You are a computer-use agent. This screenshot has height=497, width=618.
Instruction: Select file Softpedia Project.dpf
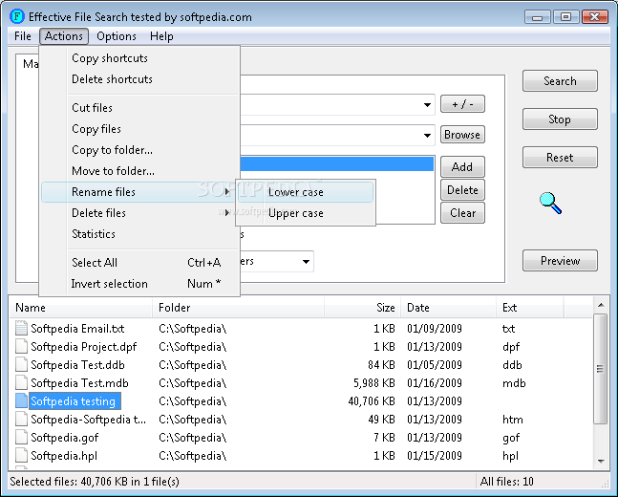click(x=83, y=347)
